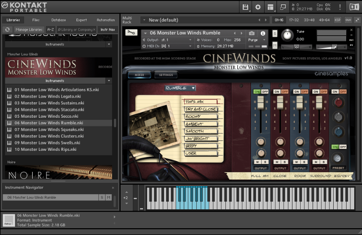This screenshot has height=235, width=362.
Task: Toggle SURROUND channel ON/OFF switch
Action: click(319, 92)
